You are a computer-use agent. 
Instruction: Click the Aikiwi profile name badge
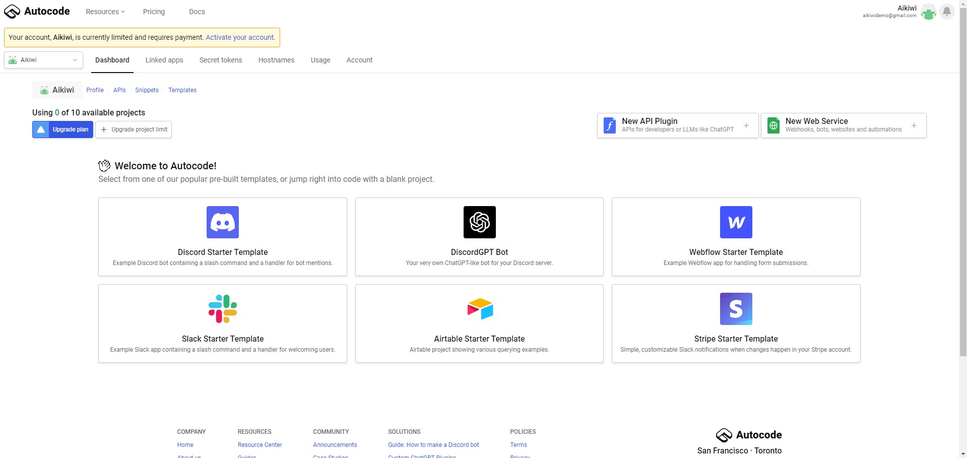point(57,90)
